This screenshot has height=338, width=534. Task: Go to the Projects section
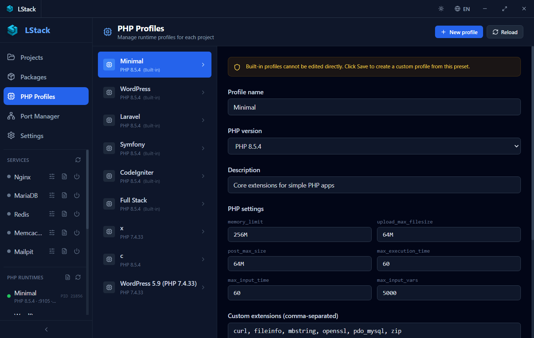(x=46, y=57)
